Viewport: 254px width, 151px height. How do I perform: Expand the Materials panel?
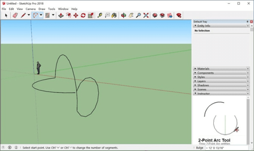point(195,69)
